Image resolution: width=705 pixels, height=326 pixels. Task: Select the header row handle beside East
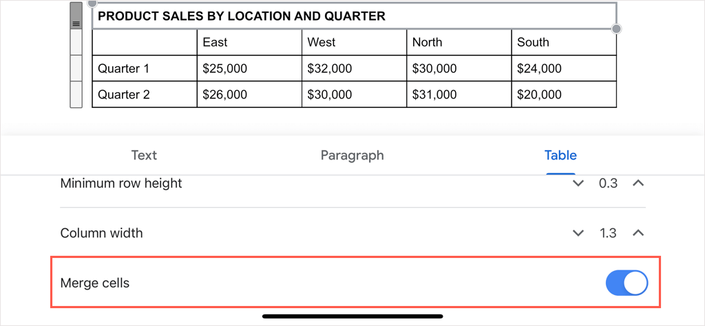coord(76,42)
